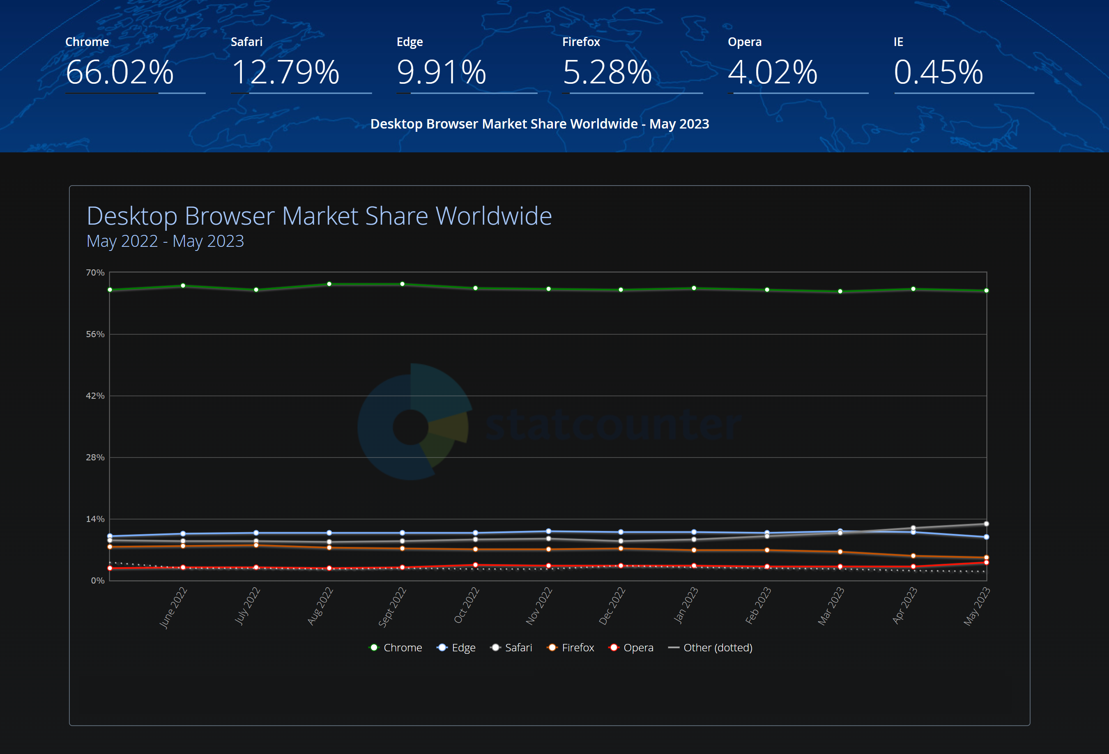The width and height of the screenshot is (1109, 754).
Task: Toggle Other (dotted) series legend label
Action: (718, 648)
